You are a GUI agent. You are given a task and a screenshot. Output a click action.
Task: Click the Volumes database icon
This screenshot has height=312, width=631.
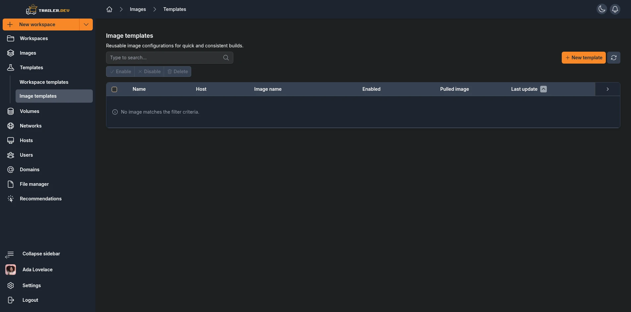(x=11, y=111)
